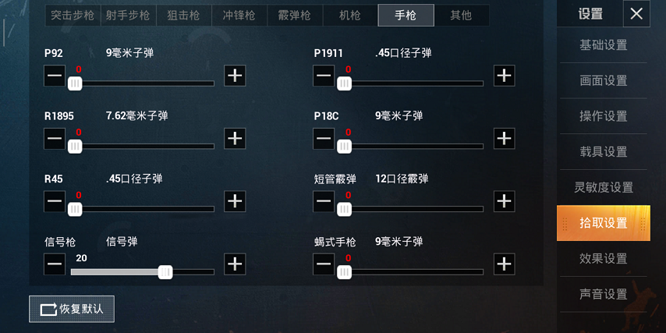The image size is (666, 333).
Task: Switch to the 突击步枪 tab
Action: pyautogui.click(x=73, y=16)
